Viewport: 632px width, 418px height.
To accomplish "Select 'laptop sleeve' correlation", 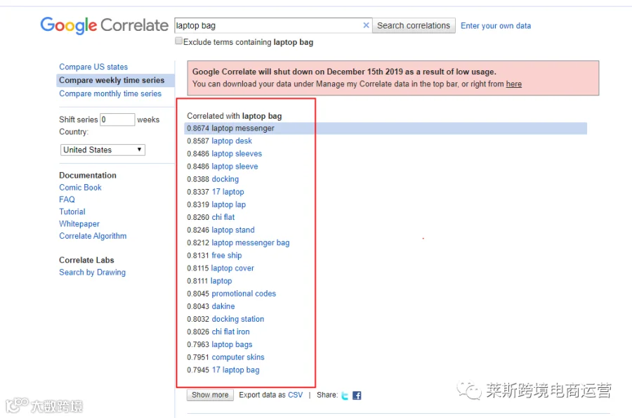I will (x=235, y=166).
